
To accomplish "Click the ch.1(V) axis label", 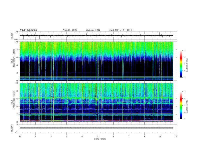I will (x=12, y=35).
